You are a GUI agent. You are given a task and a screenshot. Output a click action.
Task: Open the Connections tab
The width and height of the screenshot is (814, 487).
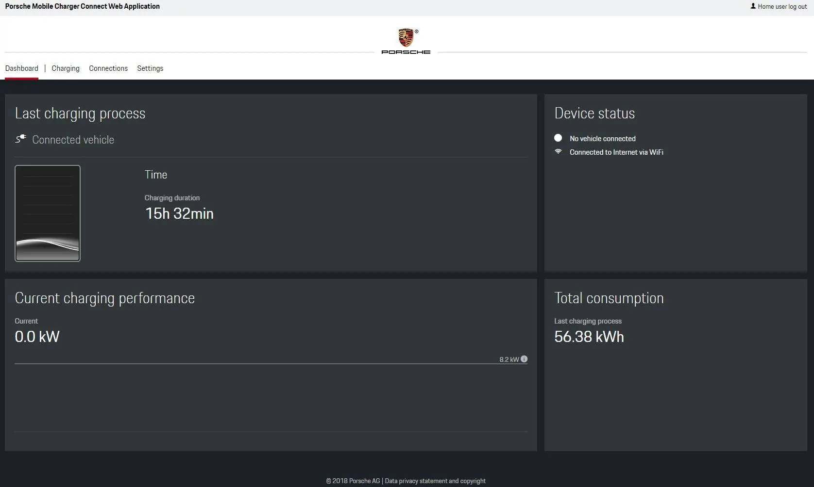coord(108,68)
